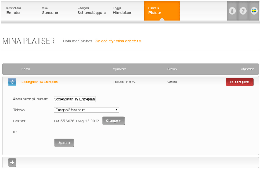
Task: Save changes with the Spara button
Action: click(x=64, y=143)
